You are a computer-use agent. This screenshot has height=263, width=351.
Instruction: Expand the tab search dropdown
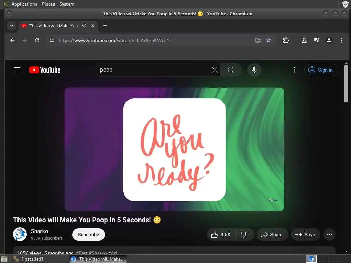tap(12, 26)
